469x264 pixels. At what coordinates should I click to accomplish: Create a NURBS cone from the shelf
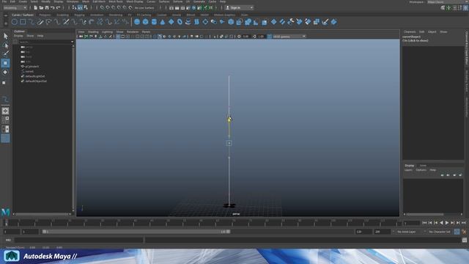(163, 22)
